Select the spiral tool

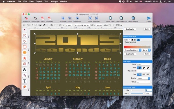point(25,64)
